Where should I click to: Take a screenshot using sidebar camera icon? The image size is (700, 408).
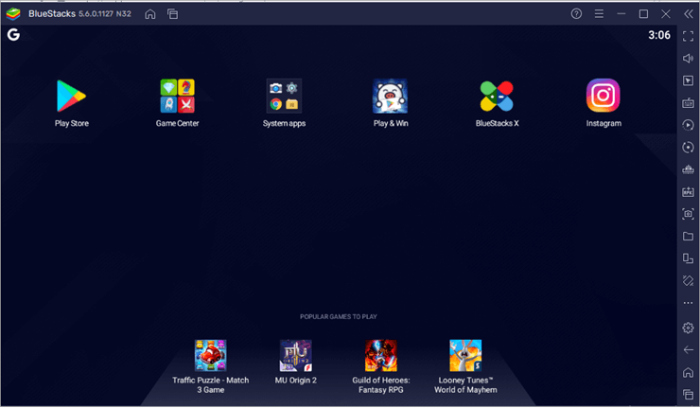(688, 214)
